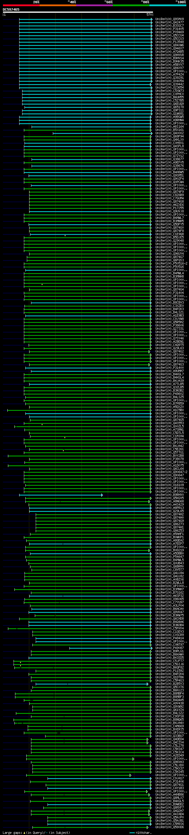Open hit UniRef100_P09469
This screenshot has height=835, width=189.
(x=170, y=32)
